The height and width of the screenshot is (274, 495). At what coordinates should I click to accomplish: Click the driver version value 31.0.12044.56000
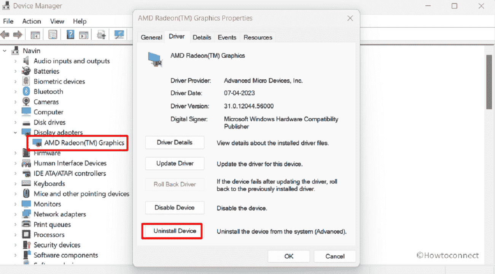(249, 106)
